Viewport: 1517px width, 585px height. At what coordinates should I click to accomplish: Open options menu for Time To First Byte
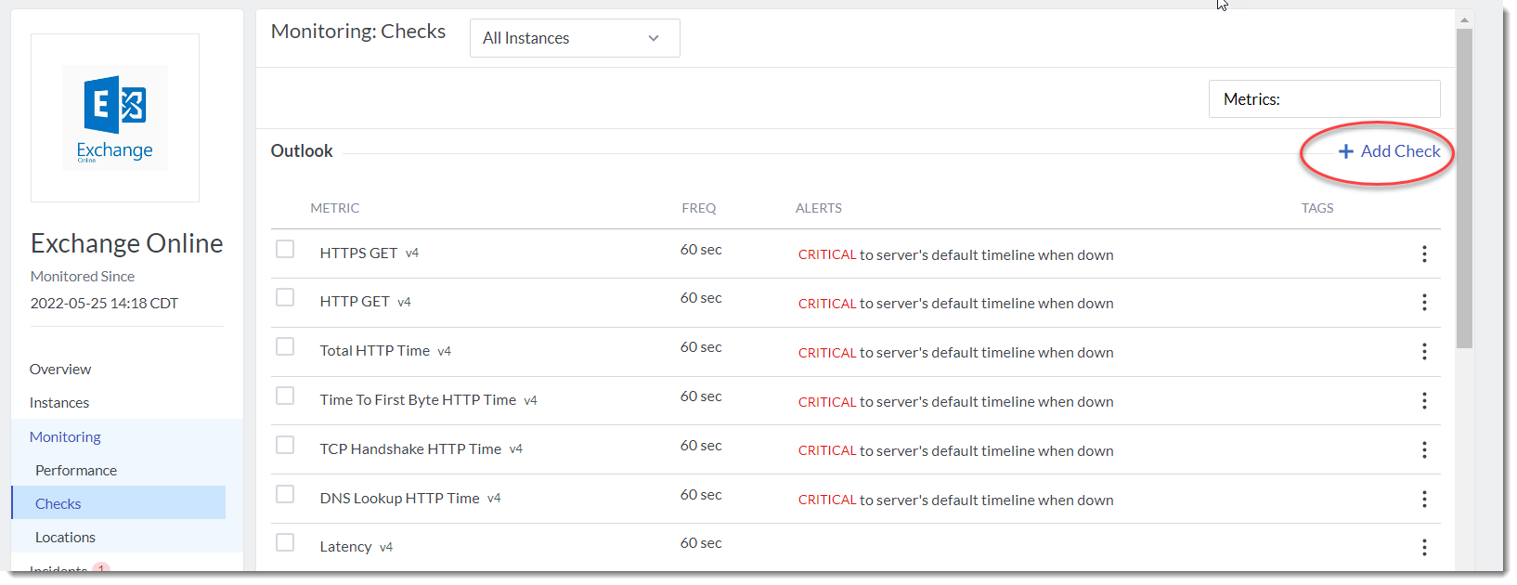coord(1424,401)
